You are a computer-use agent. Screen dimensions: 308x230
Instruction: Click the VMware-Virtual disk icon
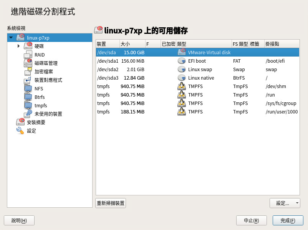[x=182, y=52]
